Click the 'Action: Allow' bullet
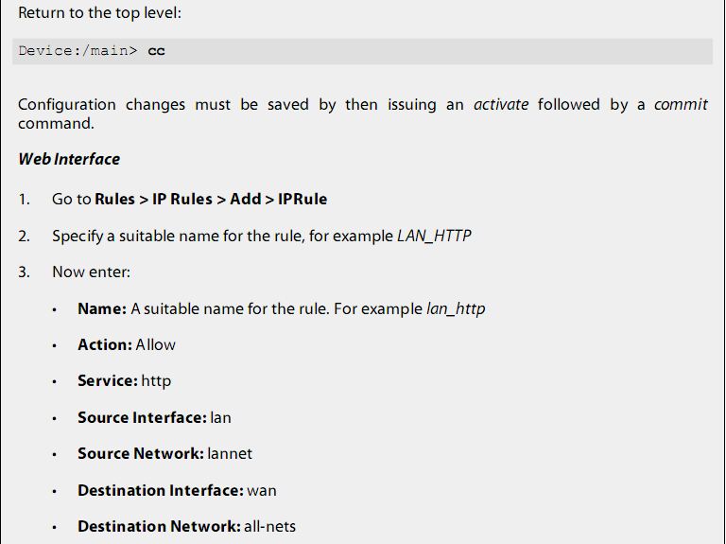 [127, 344]
